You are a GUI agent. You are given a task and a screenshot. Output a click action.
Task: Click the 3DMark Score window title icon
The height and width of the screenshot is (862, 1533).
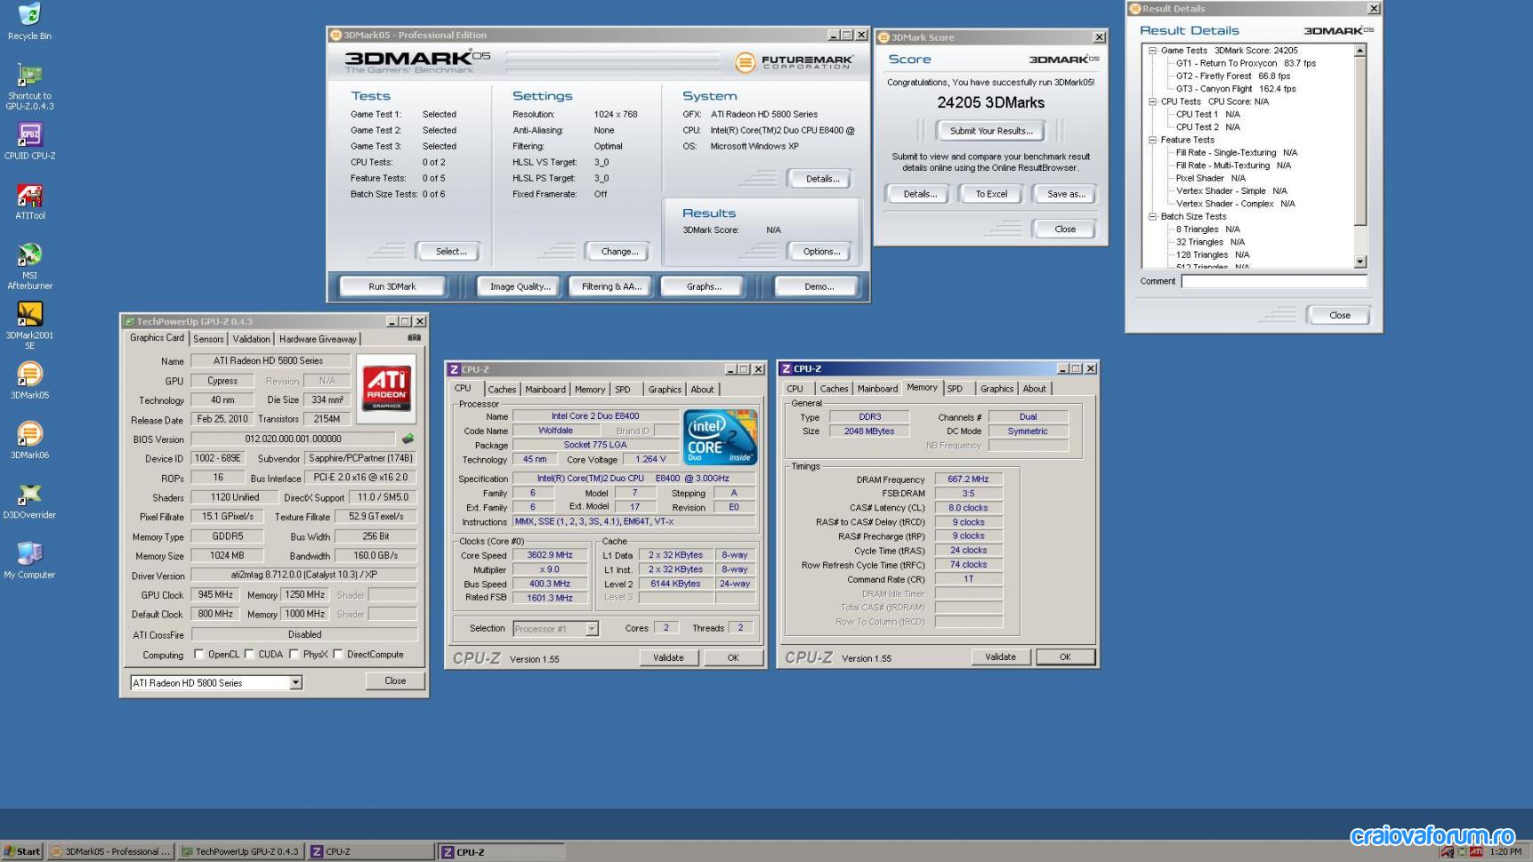pos(883,37)
